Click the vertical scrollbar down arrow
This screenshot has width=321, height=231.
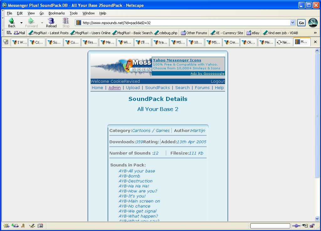(317, 218)
